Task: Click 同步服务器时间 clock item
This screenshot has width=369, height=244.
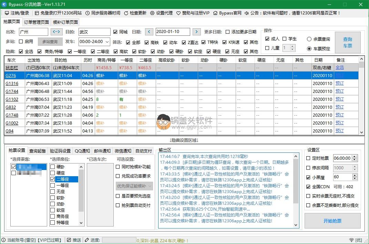Action: (x=103, y=13)
